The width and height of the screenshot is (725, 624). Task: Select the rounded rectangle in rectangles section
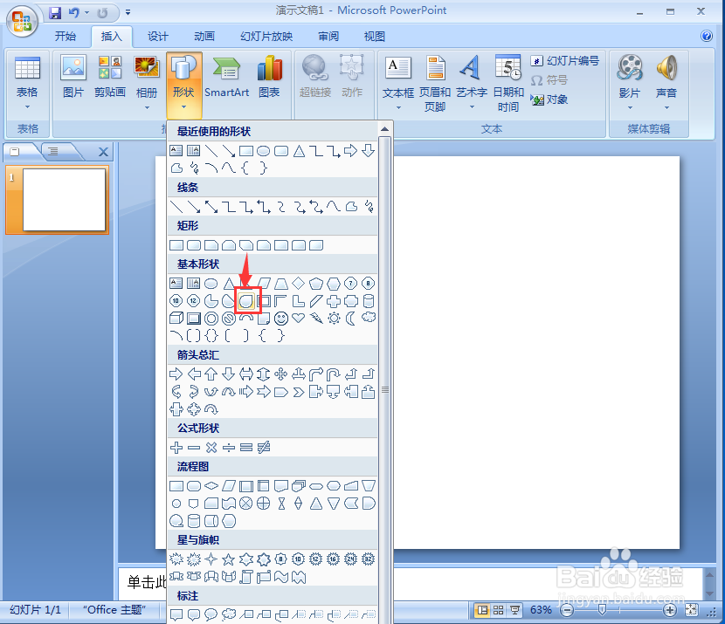point(194,244)
